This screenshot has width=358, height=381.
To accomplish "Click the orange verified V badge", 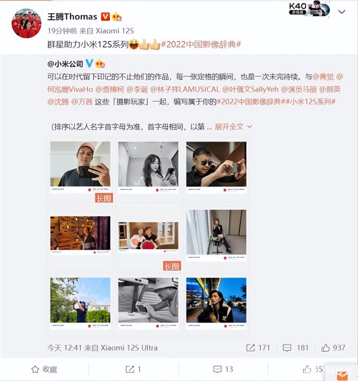I will pos(105,17).
